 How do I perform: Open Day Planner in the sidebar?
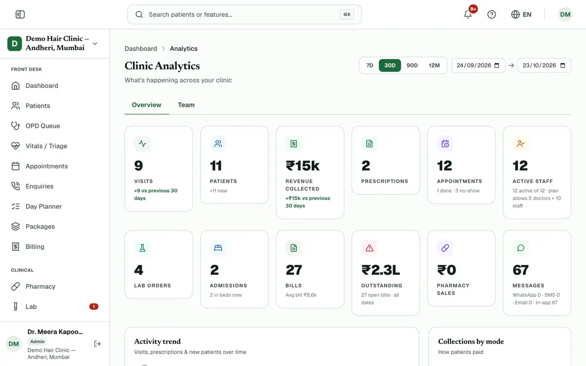pyautogui.click(x=55, y=206)
